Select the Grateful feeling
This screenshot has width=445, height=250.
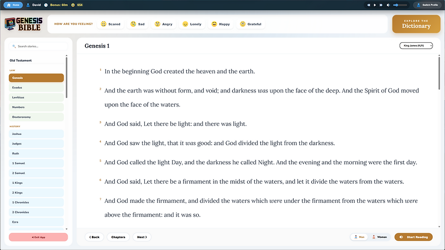tap(251, 24)
